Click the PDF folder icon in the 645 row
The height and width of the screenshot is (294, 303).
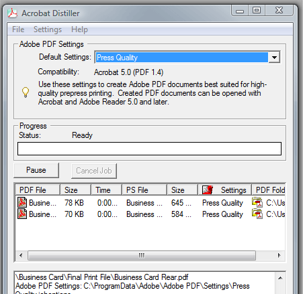click(257, 202)
